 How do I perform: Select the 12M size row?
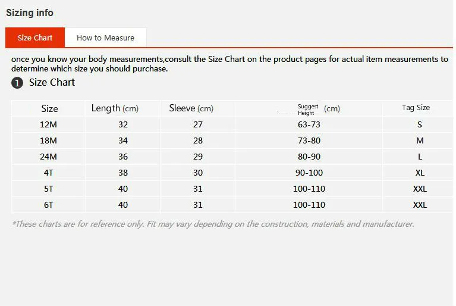232,124
